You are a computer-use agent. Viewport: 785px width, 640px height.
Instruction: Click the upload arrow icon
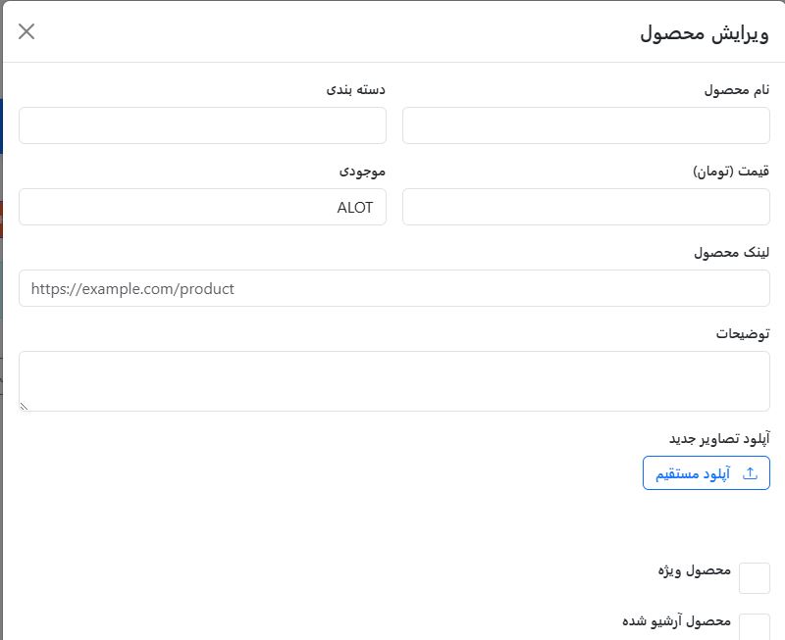(751, 473)
